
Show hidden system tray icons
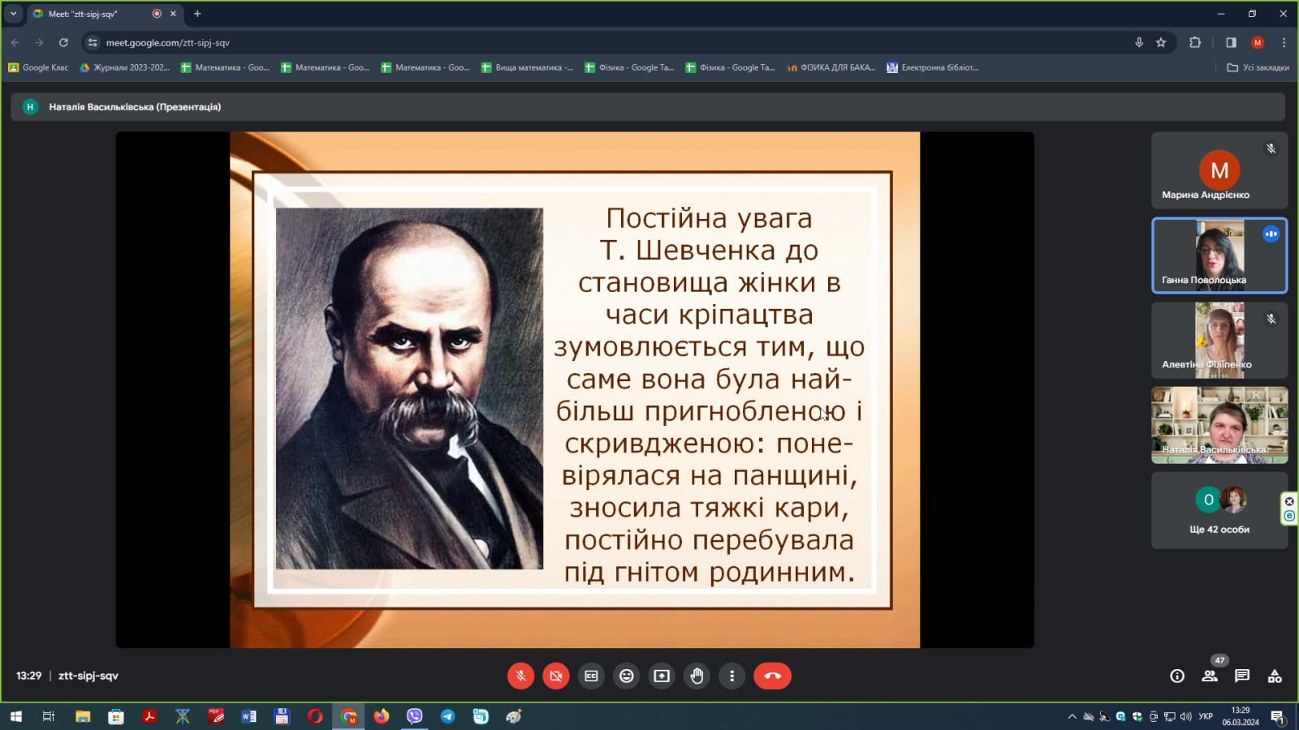1072,716
